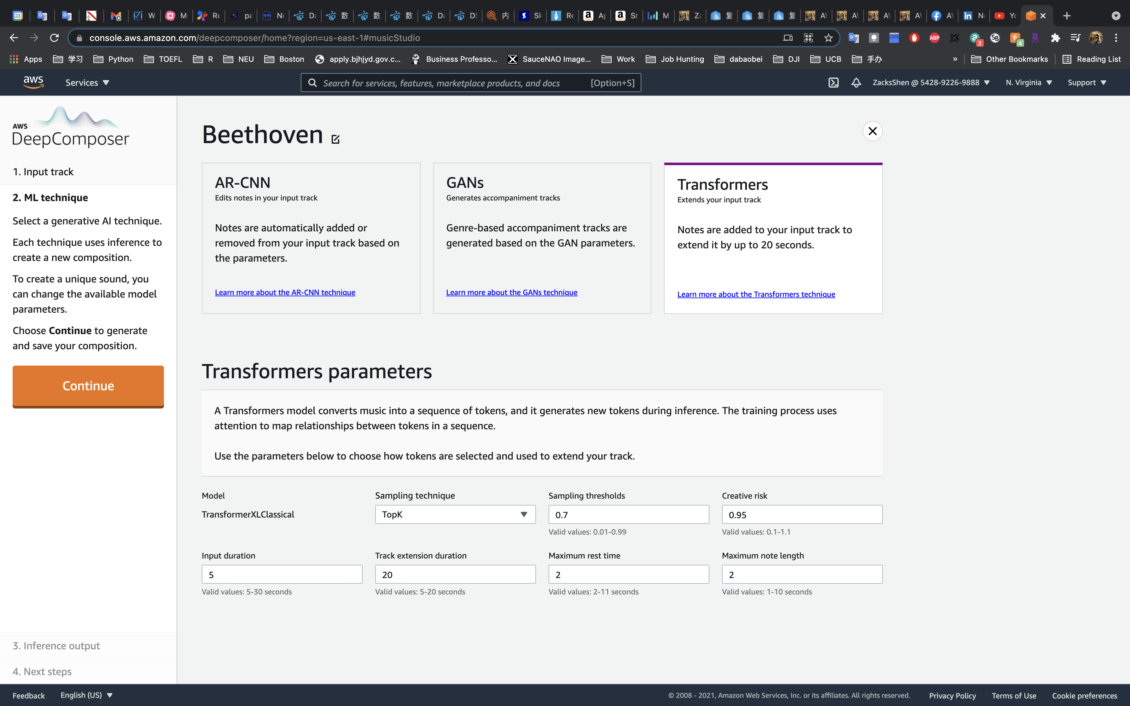Screen dimensions: 1130x706
Task: Click the Track extension duration field
Action: coord(455,574)
